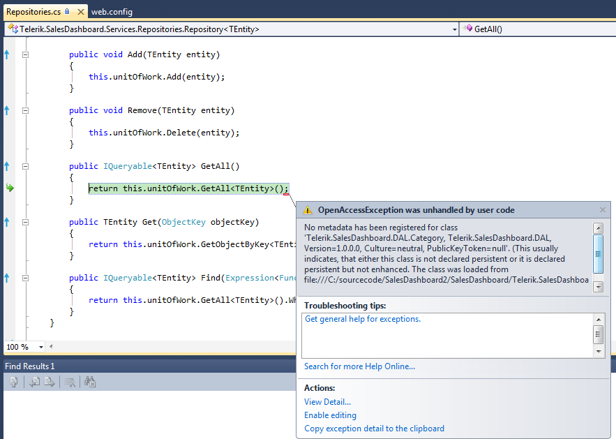Click the Clear All icon in Find Results
Image resolution: width=616 pixels, height=439 pixels.
tap(70, 382)
